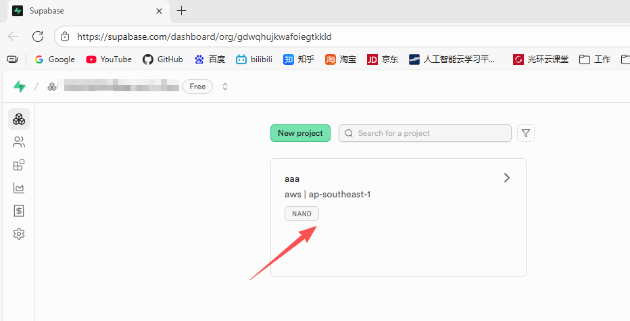Viewport: 630px width, 321px height.
Task: Open the 工作 bookmarks folder
Action: click(595, 59)
